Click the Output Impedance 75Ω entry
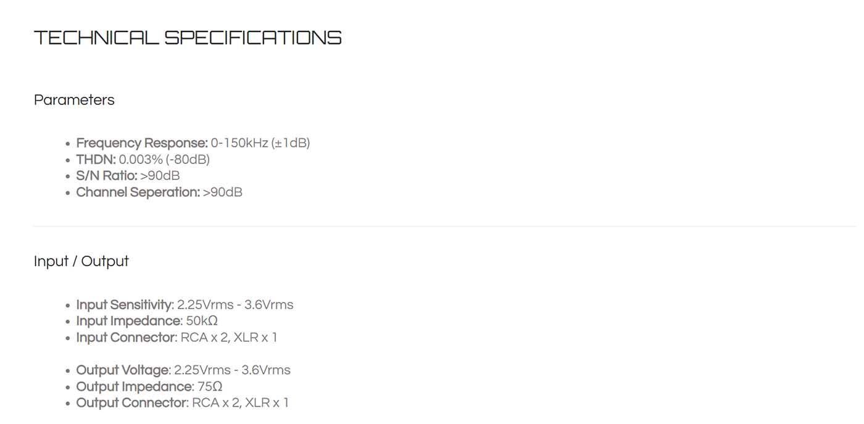The width and height of the screenshot is (864, 424). coord(149,386)
